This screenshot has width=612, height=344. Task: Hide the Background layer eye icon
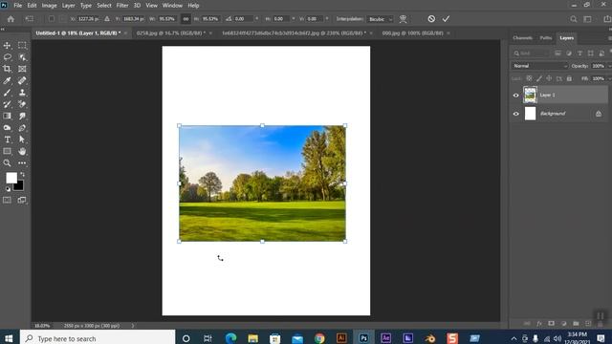(516, 114)
